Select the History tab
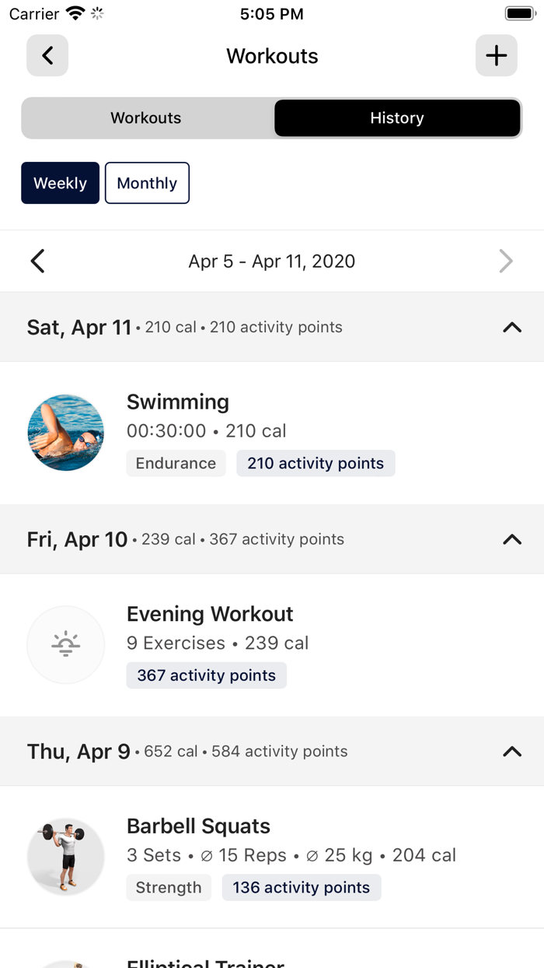The height and width of the screenshot is (968, 544). pos(396,117)
